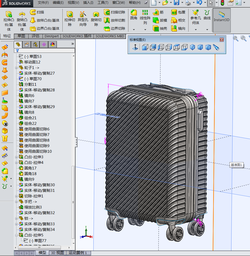
Task: Click the Rebuild traffic light icon
Action: [x=222, y=3]
